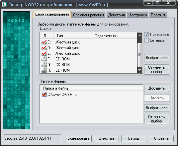Click Отменить выбор beside Папки и файлы list
Viewport: 178px width, 146px height.
tap(156, 119)
